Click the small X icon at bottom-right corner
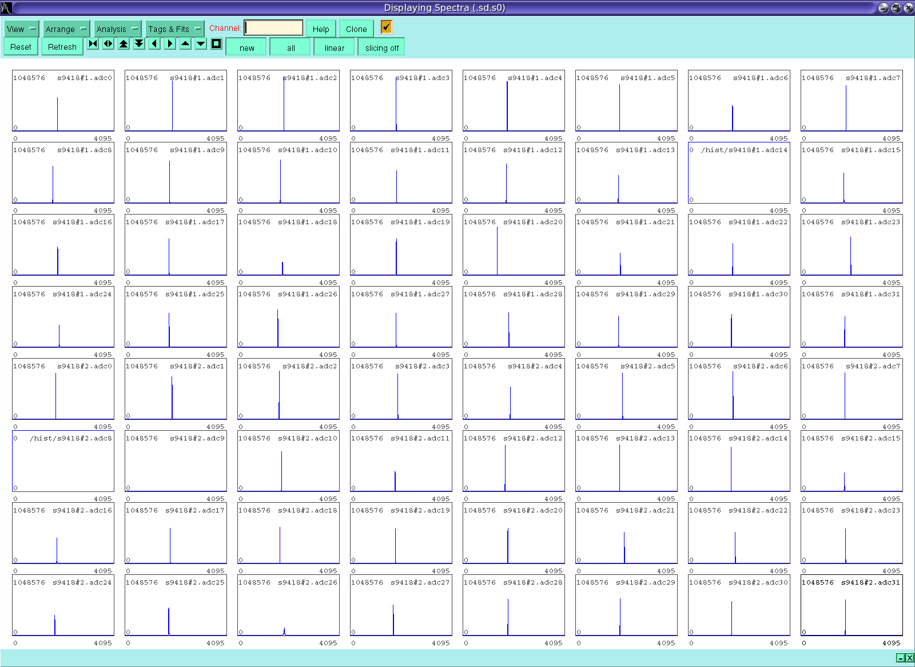The image size is (915, 667). pos(909,658)
